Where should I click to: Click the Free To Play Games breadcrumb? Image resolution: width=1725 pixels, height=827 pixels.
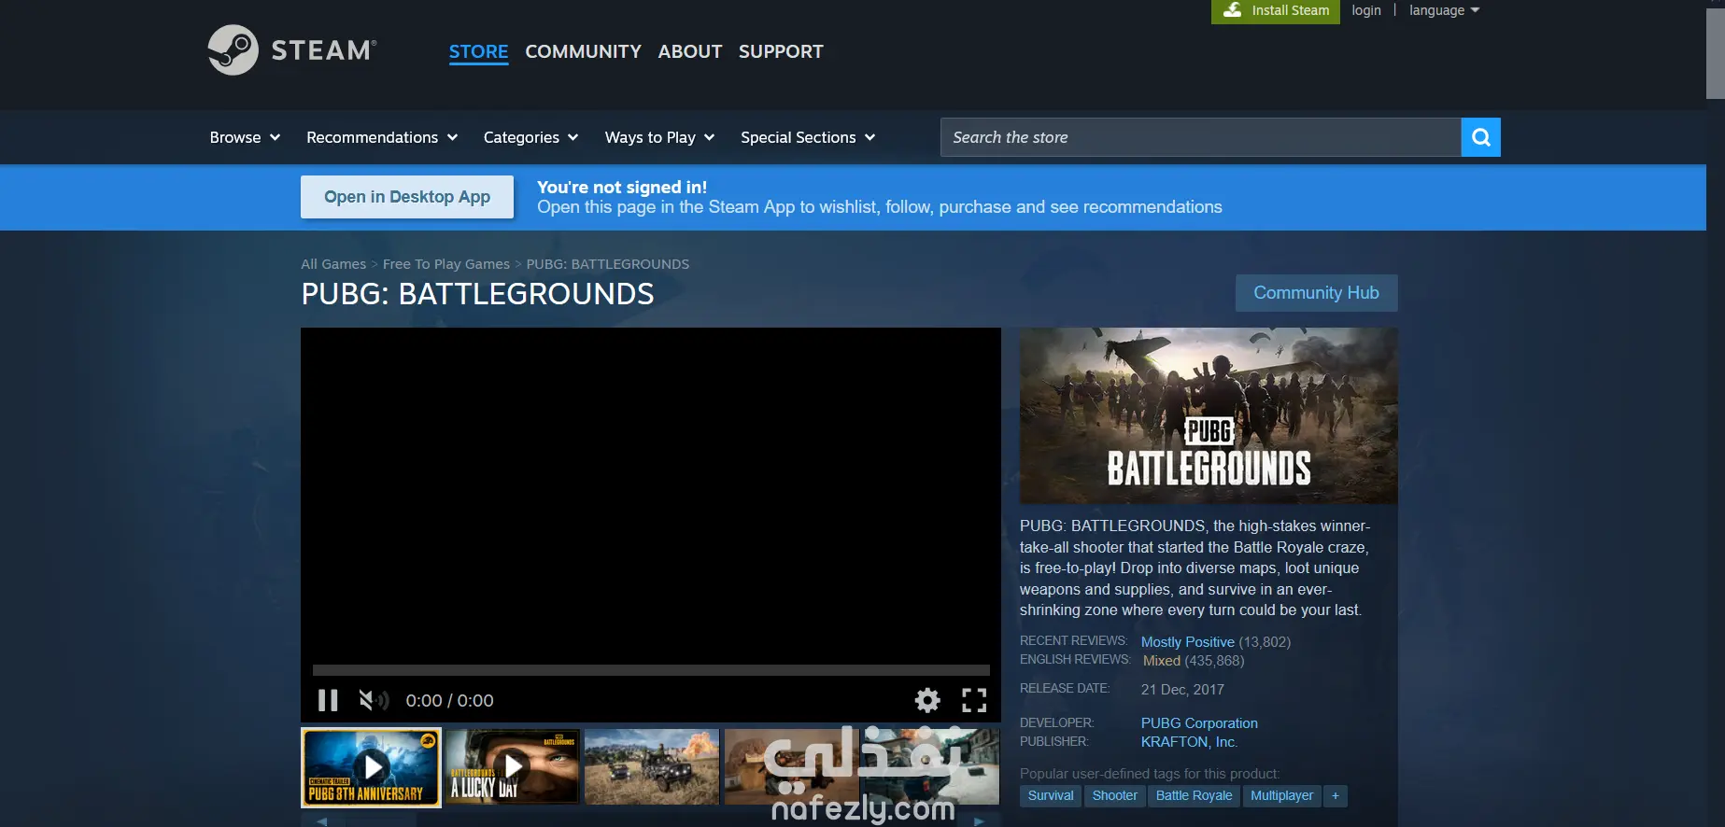click(x=446, y=264)
